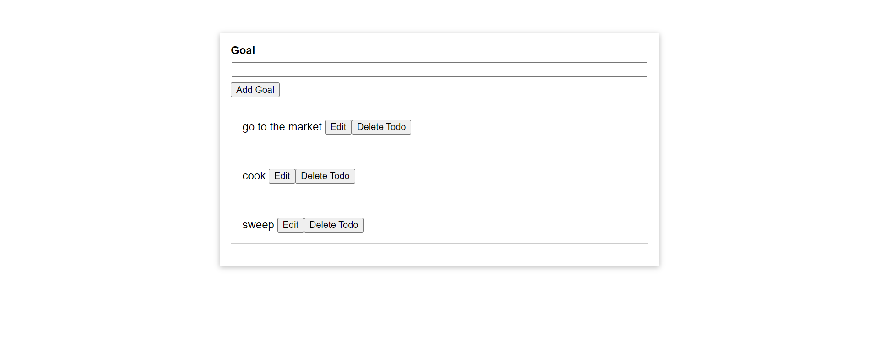Image resolution: width=879 pixels, height=357 pixels.
Task: Focus the empty goal entry box
Action: click(439, 70)
